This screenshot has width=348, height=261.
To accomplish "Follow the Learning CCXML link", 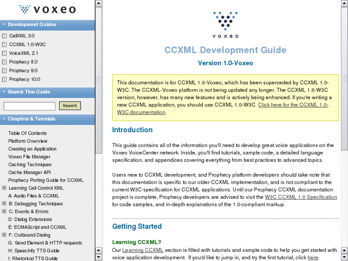I will 143,250.
